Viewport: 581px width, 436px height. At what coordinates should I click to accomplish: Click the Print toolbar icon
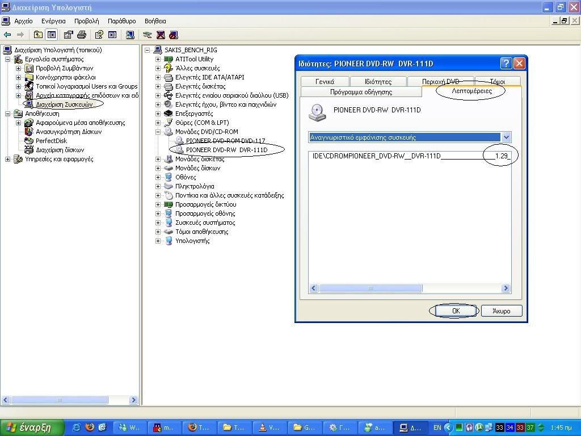click(x=82, y=35)
